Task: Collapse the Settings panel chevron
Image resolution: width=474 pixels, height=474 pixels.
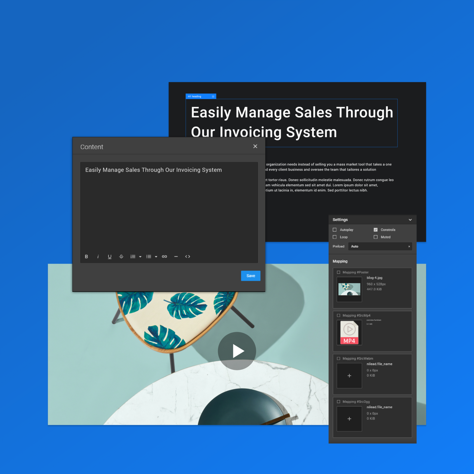Action: pyautogui.click(x=410, y=220)
